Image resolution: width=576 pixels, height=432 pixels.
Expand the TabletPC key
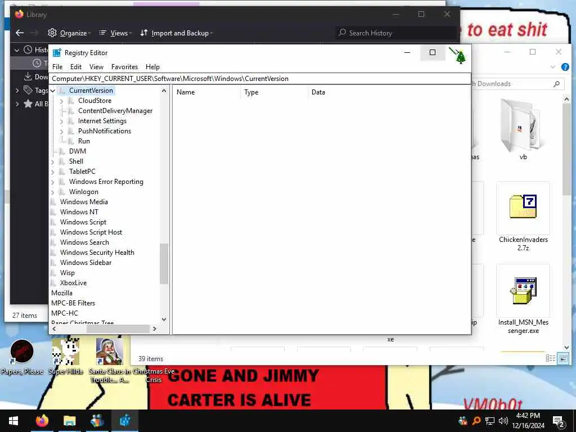click(x=53, y=172)
